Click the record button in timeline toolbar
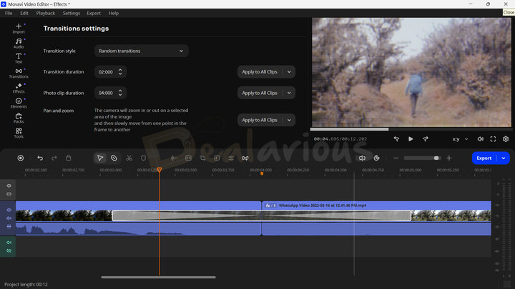Image resolution: width=515 pixels, height=289 pixels. [20, 158]
